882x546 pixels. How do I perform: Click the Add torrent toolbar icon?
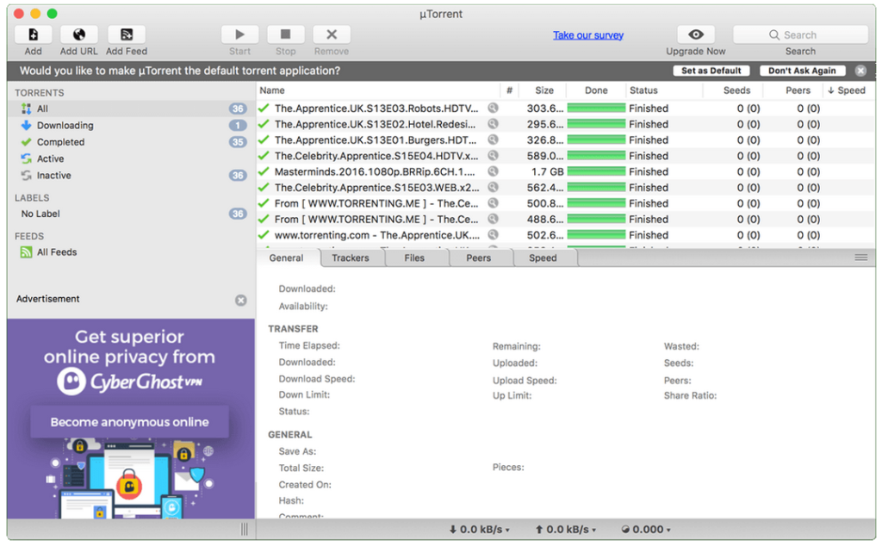click(34, 34)
